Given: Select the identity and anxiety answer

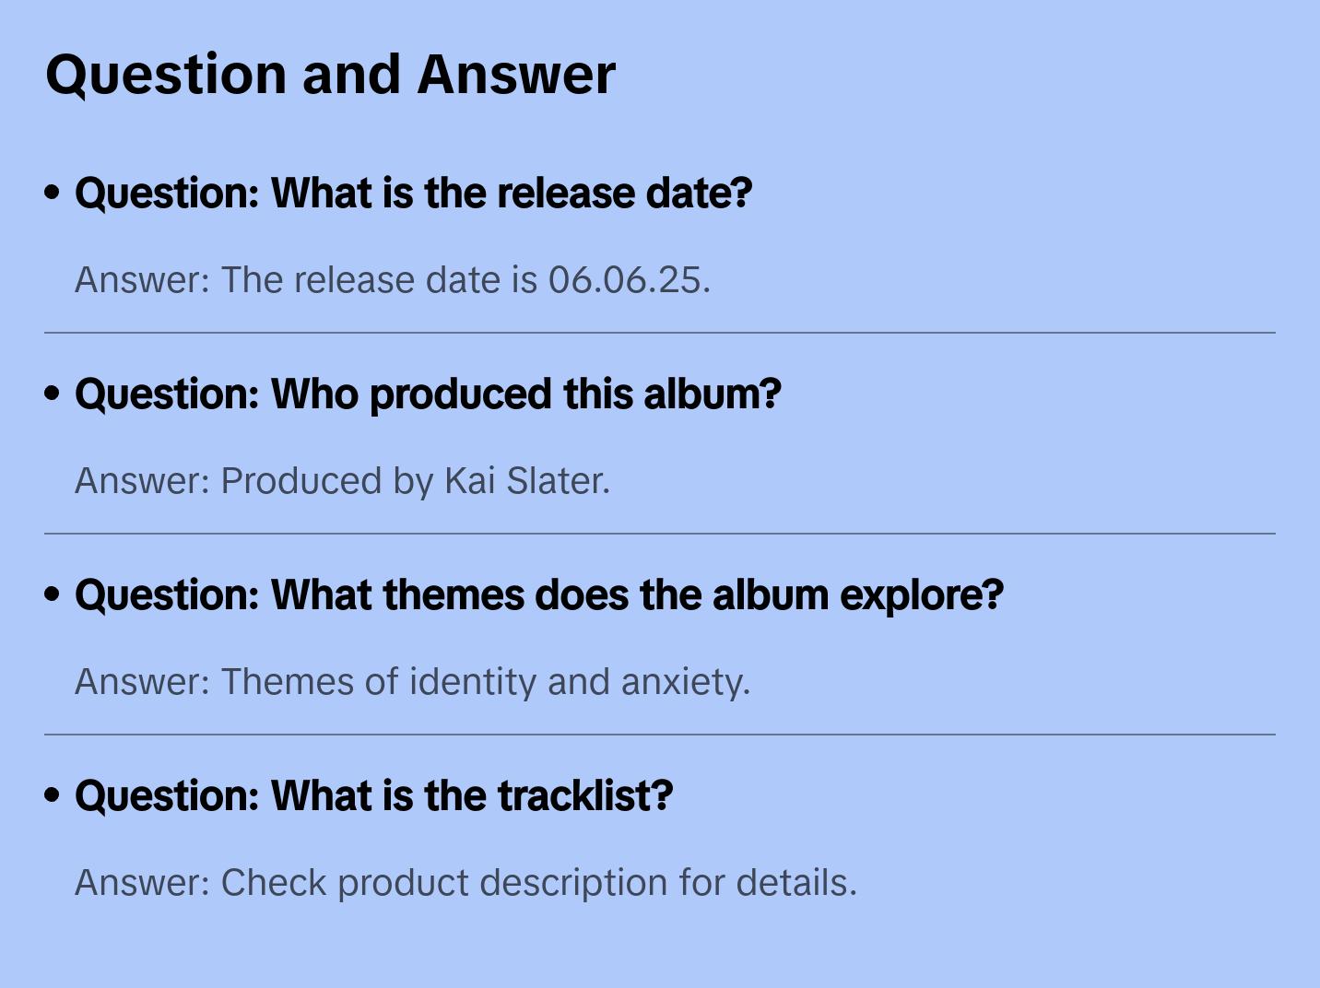Looking at the screenshot, I should click(x=412, y=682).
